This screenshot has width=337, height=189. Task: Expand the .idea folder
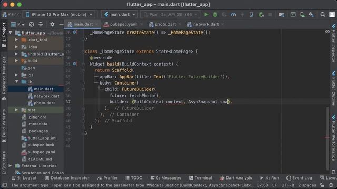point(16,47)
